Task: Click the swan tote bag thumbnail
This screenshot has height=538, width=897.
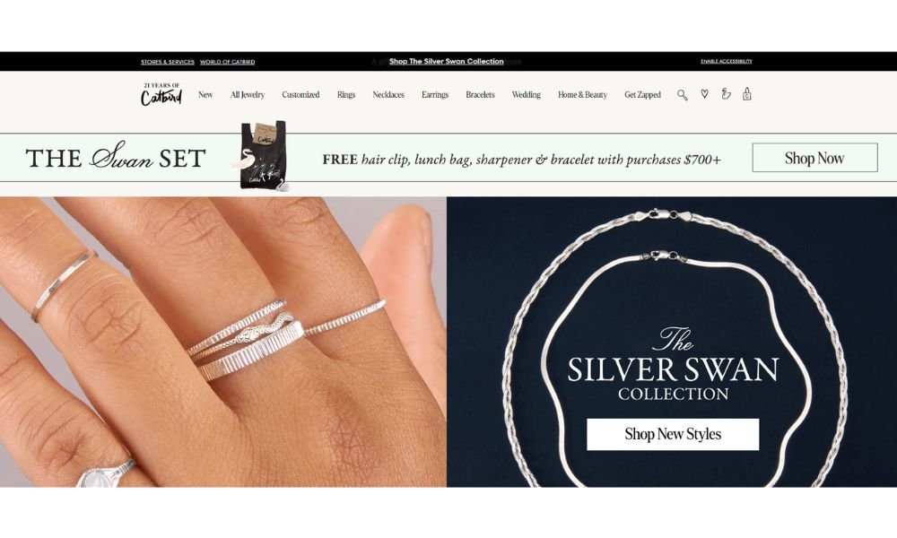Action: 263,155
